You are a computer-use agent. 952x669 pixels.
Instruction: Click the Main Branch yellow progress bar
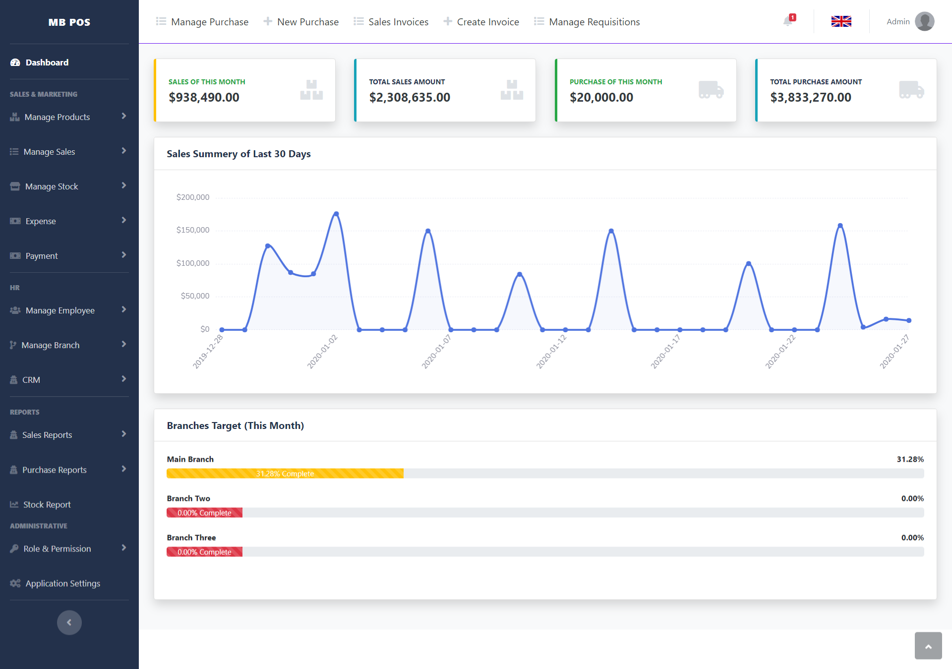tap(285, 474)
